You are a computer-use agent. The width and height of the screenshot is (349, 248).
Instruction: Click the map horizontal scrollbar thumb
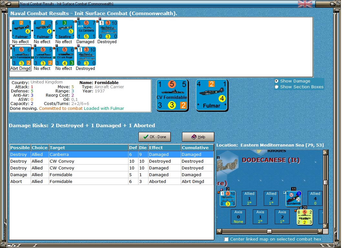tap(269, 231)
